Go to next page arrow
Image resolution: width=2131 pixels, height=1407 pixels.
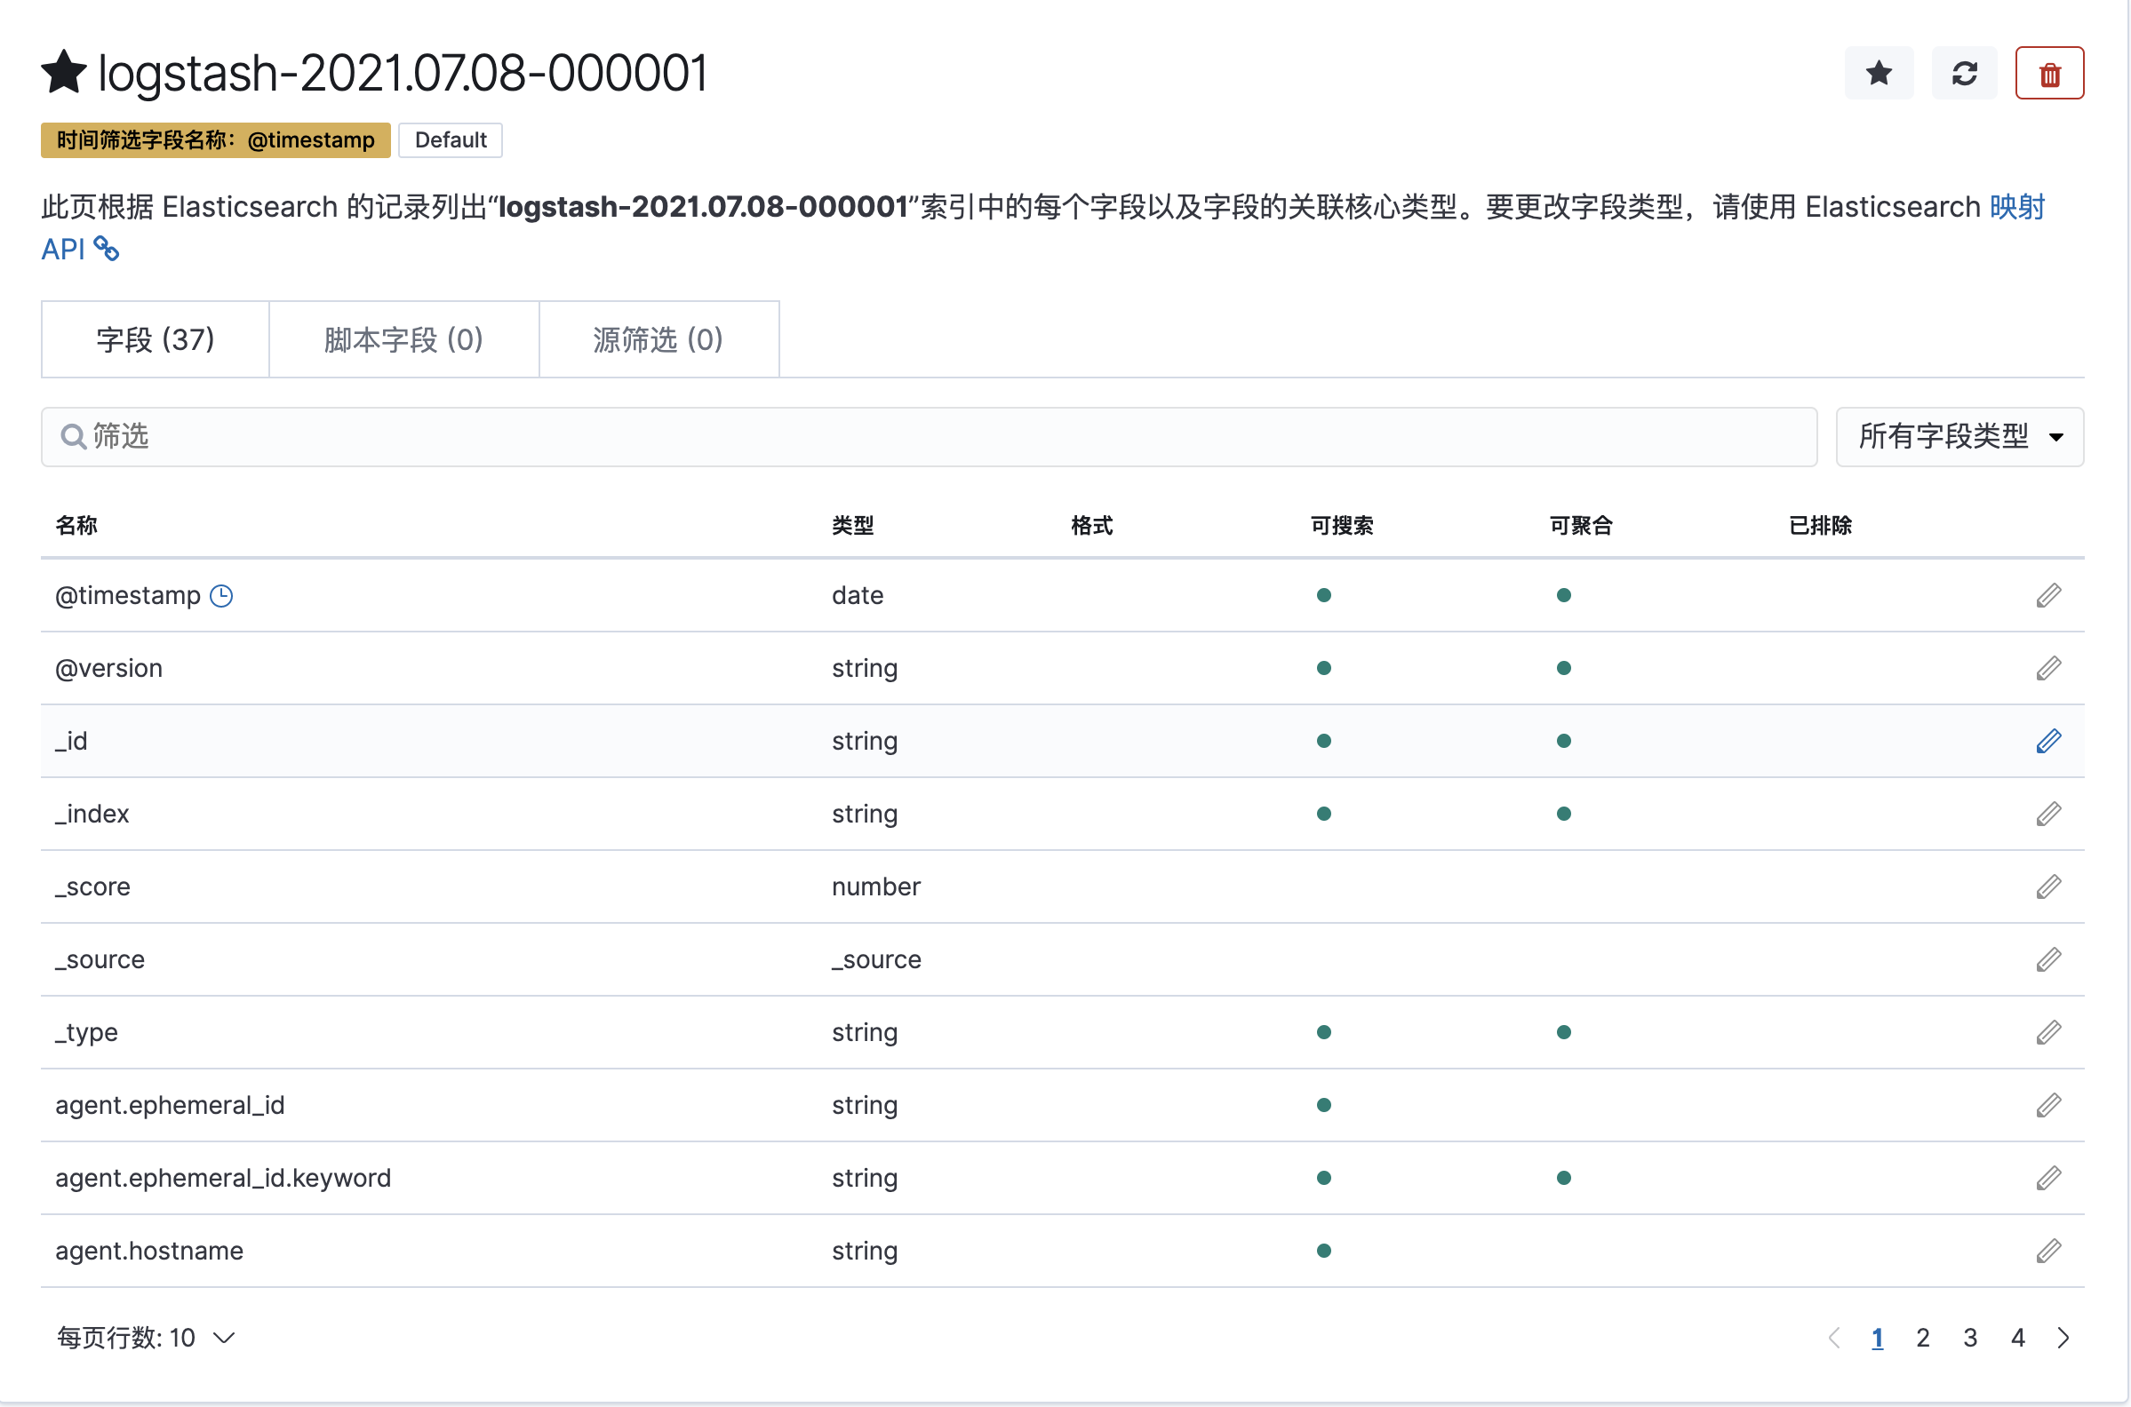[2063, 1338]
